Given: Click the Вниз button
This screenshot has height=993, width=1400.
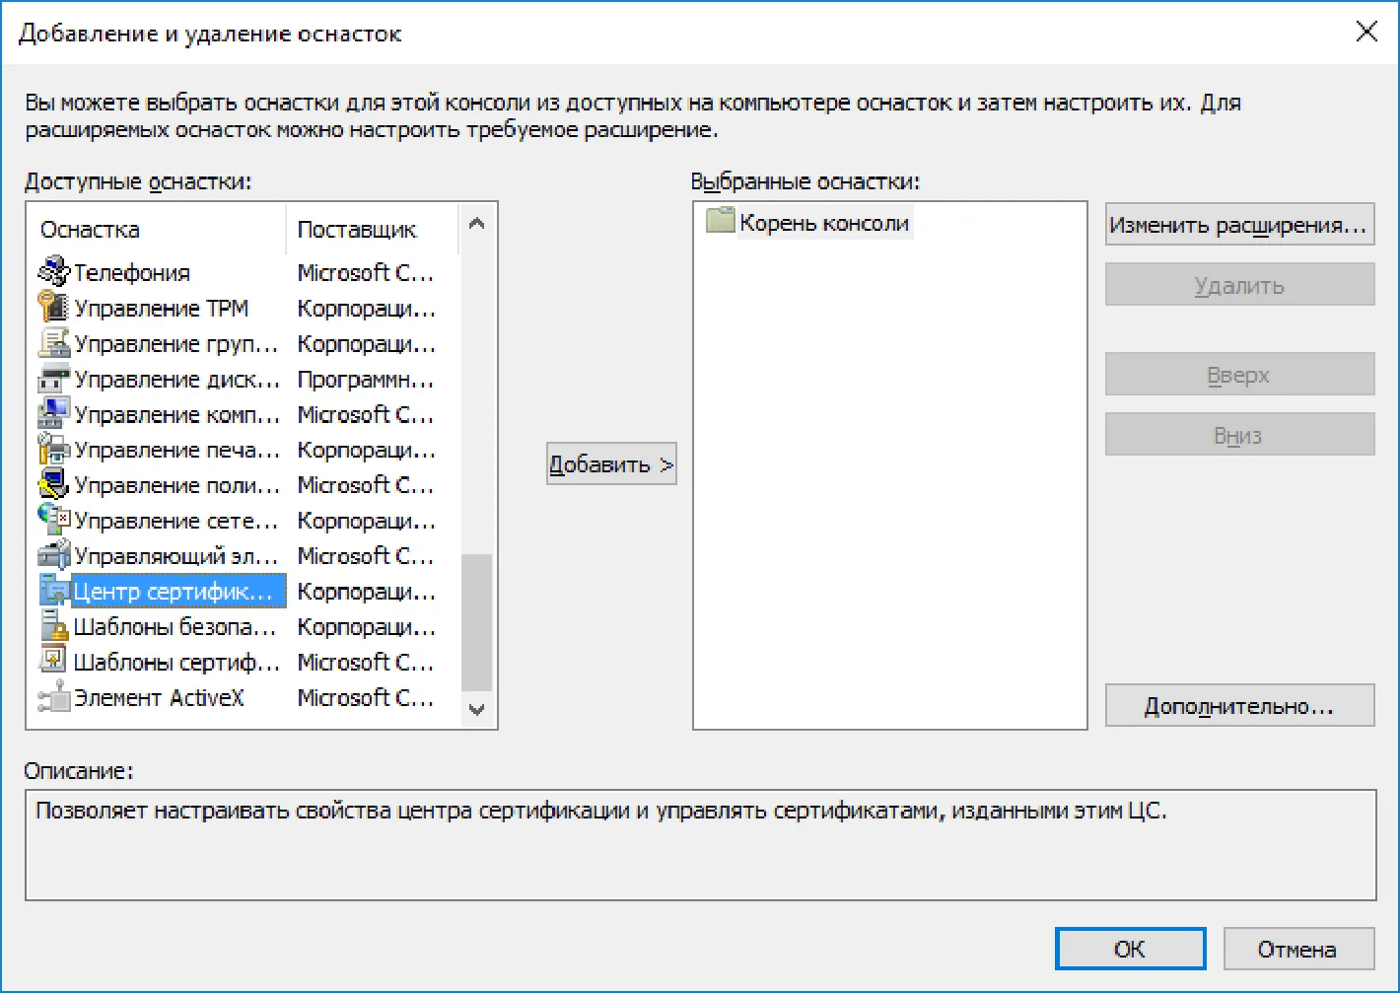Looking at the screenshot, I should tap(1239, 434).
